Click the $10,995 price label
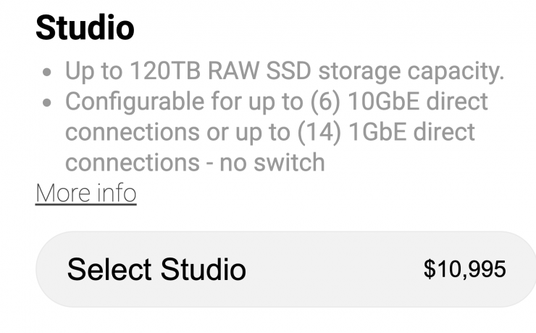 point(464,269)
